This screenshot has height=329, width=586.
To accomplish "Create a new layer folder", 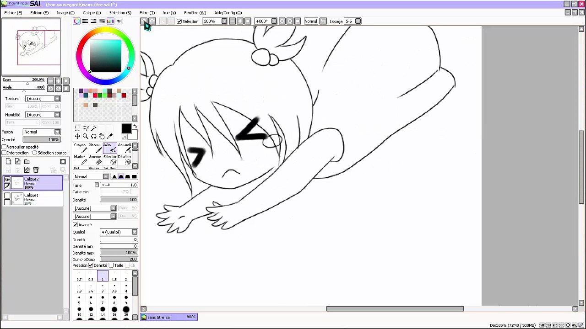I will (27, 161).
